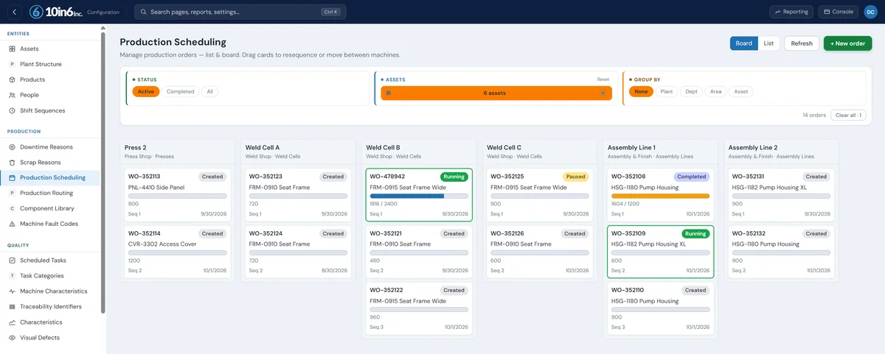Group orders by Plant
The height and width of the screenshot is (354, 885).
point(667,92)
